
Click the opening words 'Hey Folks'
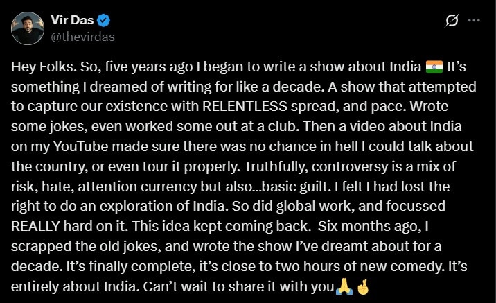pyautogui.click(x=43, y=67)
